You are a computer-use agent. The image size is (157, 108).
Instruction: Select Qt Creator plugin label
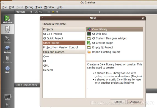103,43
